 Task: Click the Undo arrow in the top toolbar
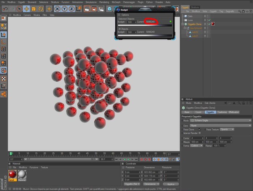tap(5, 9)
